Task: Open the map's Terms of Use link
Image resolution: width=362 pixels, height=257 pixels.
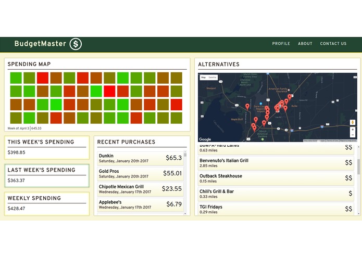Action: [332, 140]
